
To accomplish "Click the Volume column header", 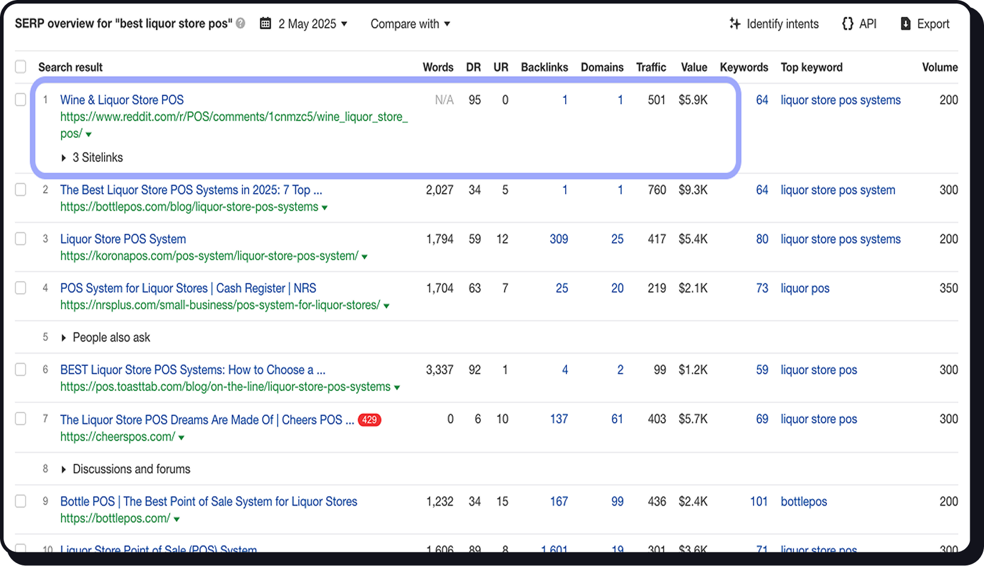I will pyautogui.click(x=940, y=67).
